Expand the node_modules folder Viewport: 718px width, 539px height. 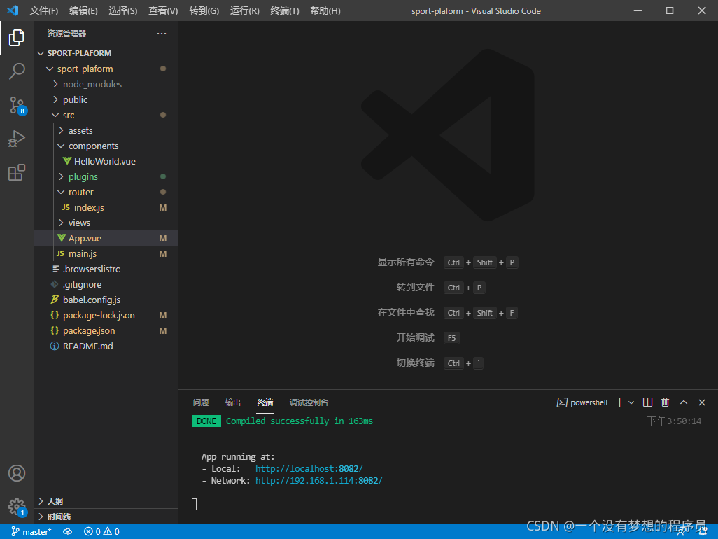[x=105, y=84]
